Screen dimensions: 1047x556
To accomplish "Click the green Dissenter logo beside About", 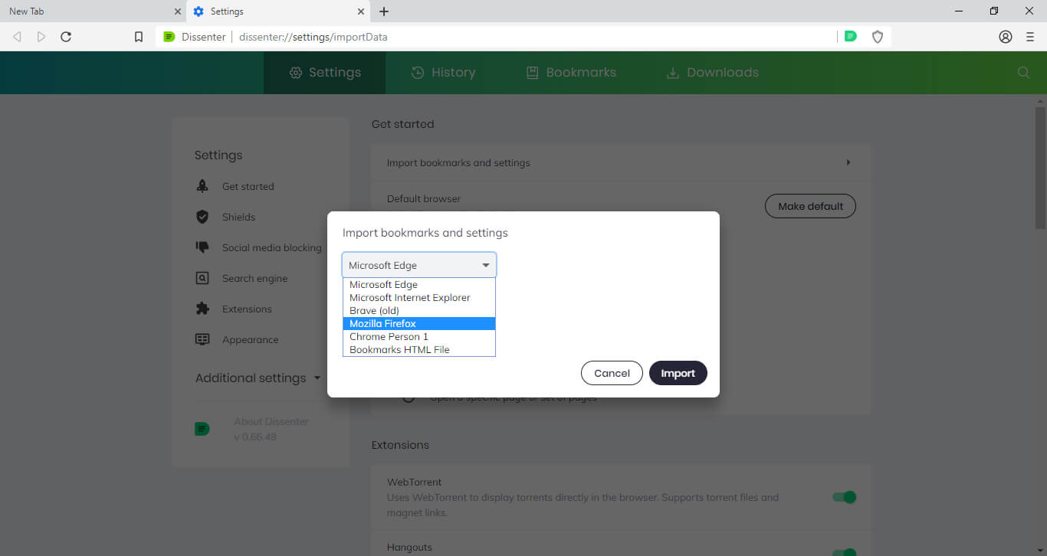I will (x=202, y=429).
